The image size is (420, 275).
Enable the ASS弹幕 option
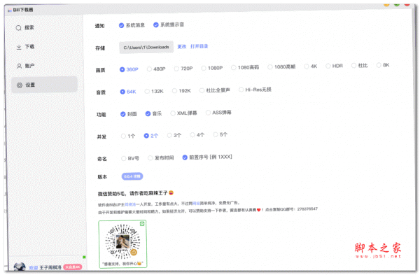[218, 113]
